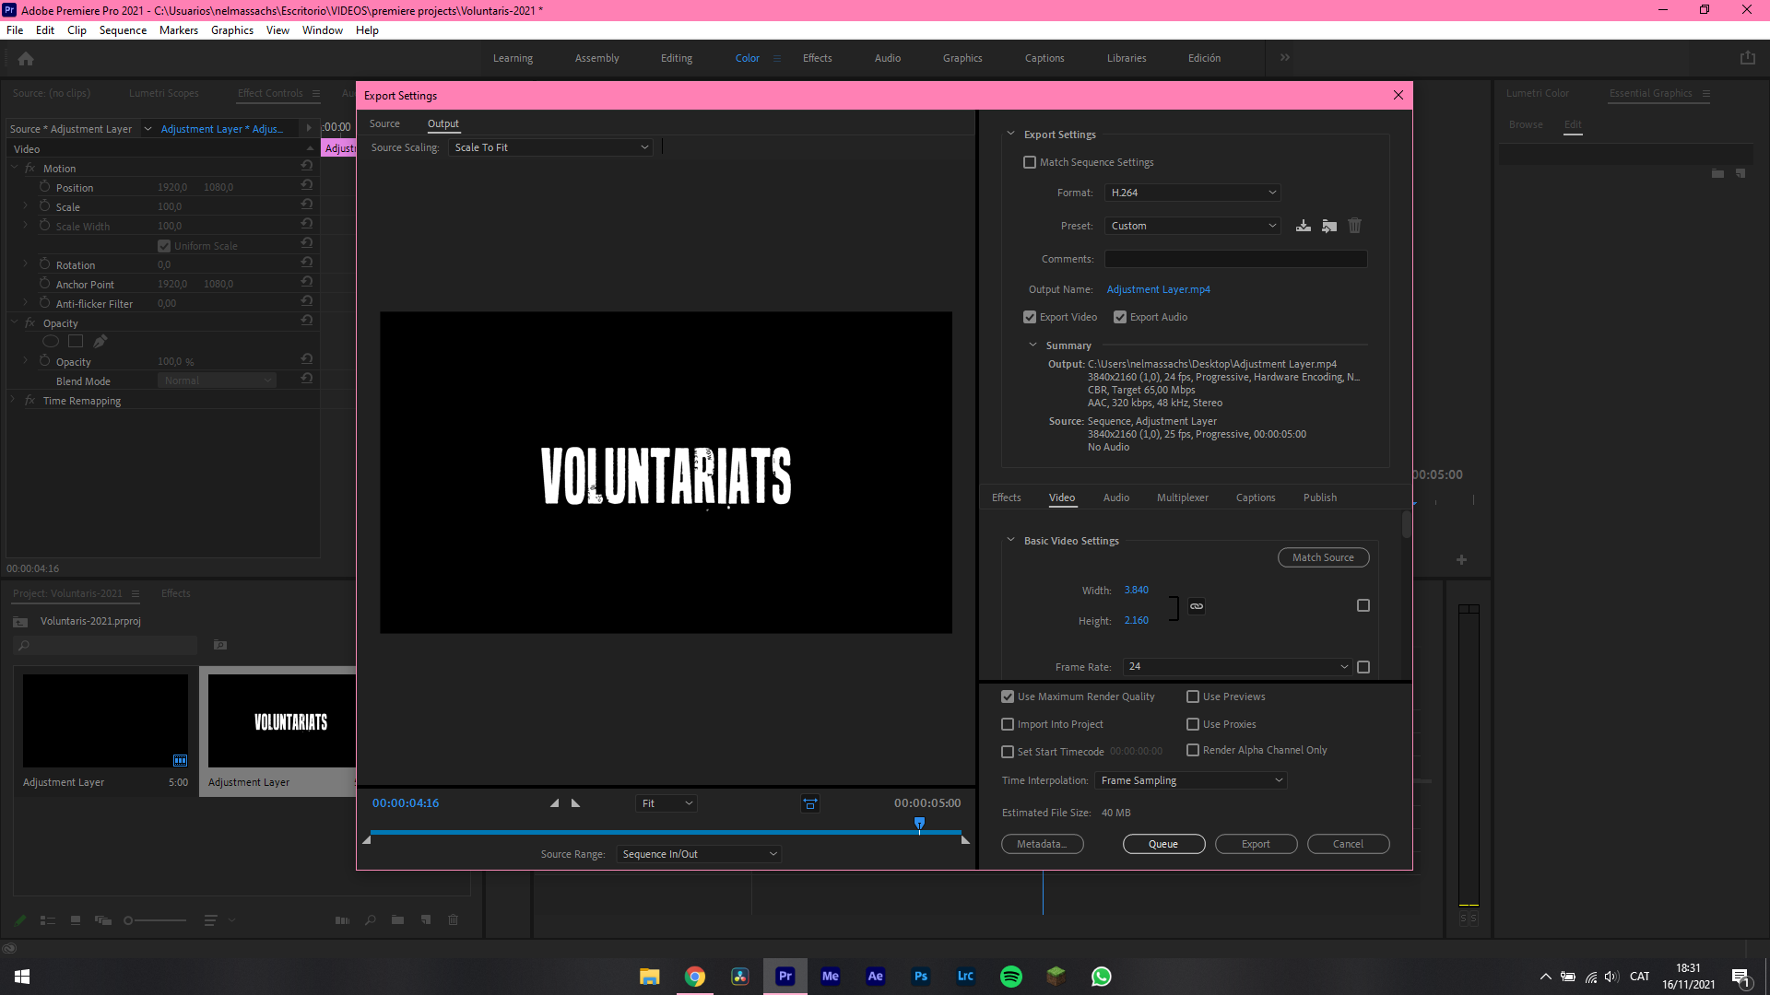Click the crop icon in the export preview toolbar
Image resolution: width=1770 pixels, height=995 pixels.
pos(810,802)
